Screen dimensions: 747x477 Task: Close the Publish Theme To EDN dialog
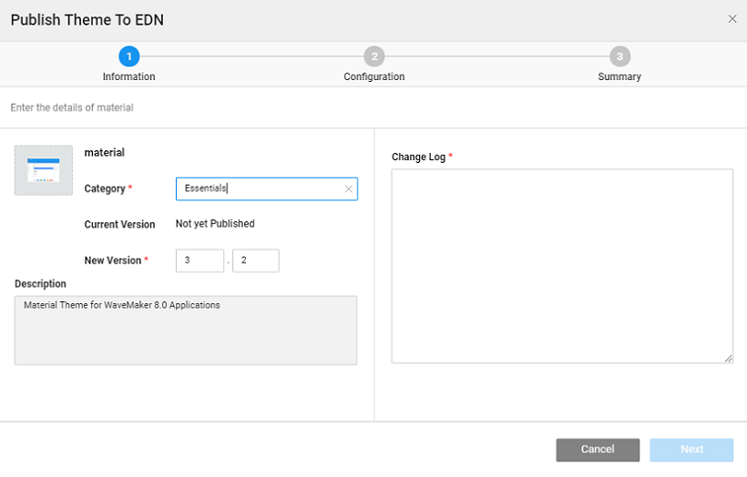pyautogui.click(x=732, y=19)
